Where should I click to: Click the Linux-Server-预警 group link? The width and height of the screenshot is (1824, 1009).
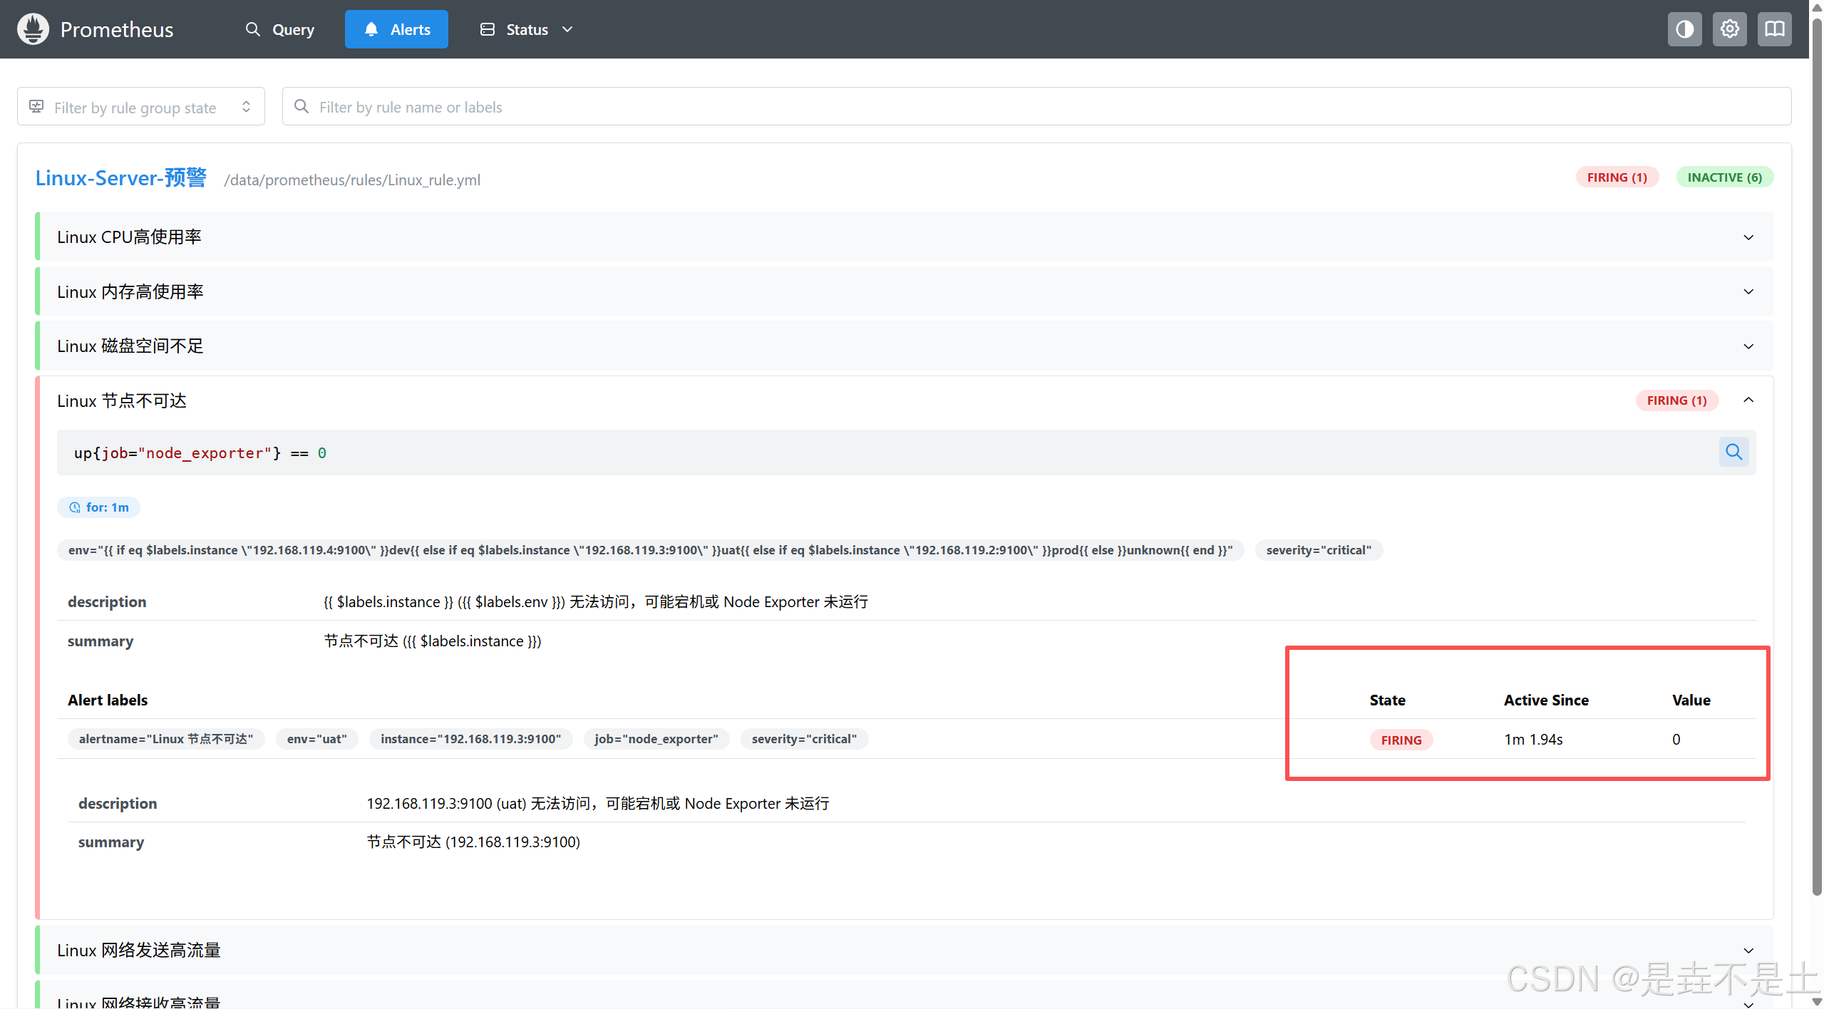121,178
